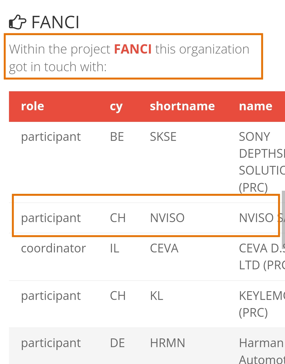Click the BE country code cell
This screenshot has width=285, height=364.
coord(117,137)
